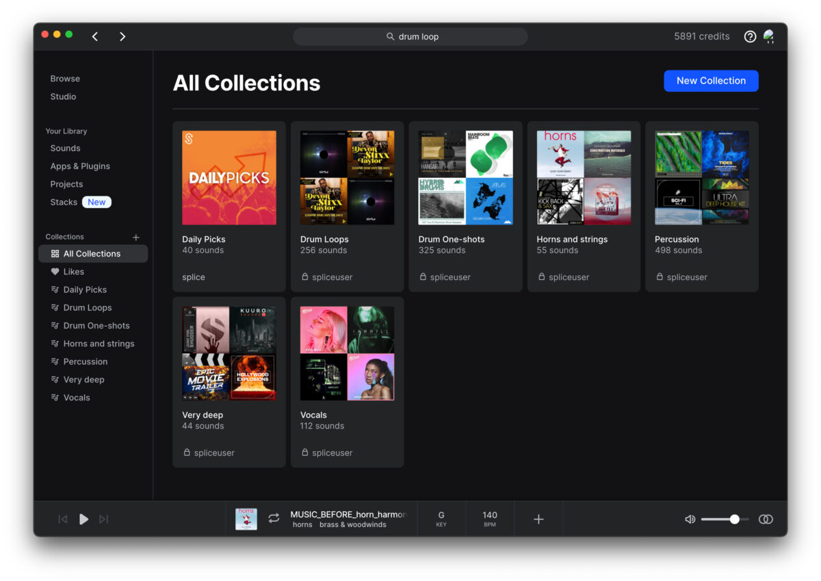The image size is (821, 581).
Task: Click the New Collection button
Action: coord(711,81)
